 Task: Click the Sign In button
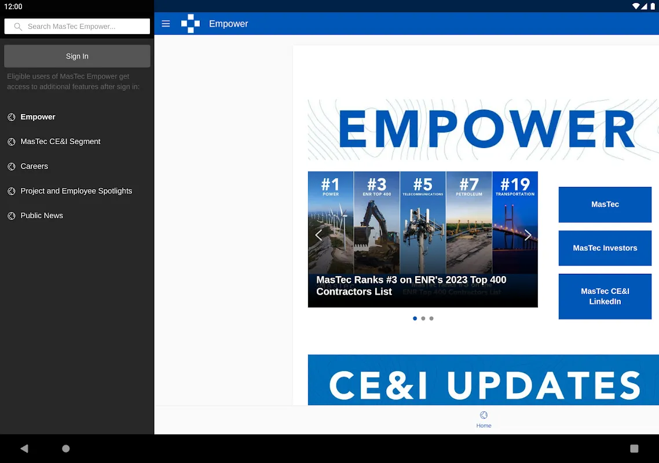point(77,56)
